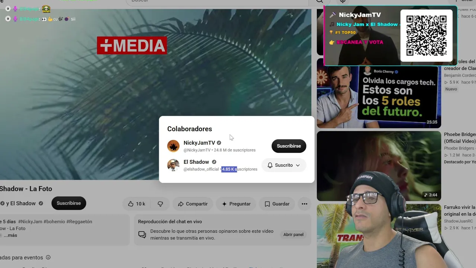Save video with Guardar button
This screenshot has height=268, width=476.
277,204
